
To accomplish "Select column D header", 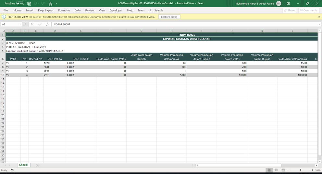I will [x=55, y=31].
